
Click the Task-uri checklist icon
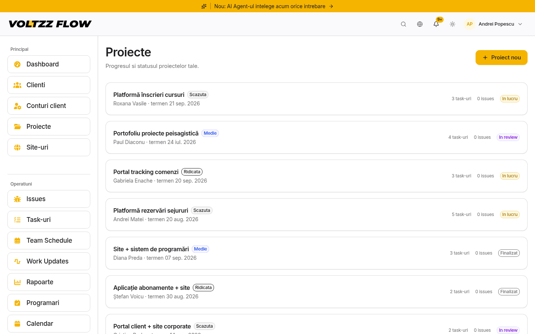pyautogui.click(x=17, y=220)
